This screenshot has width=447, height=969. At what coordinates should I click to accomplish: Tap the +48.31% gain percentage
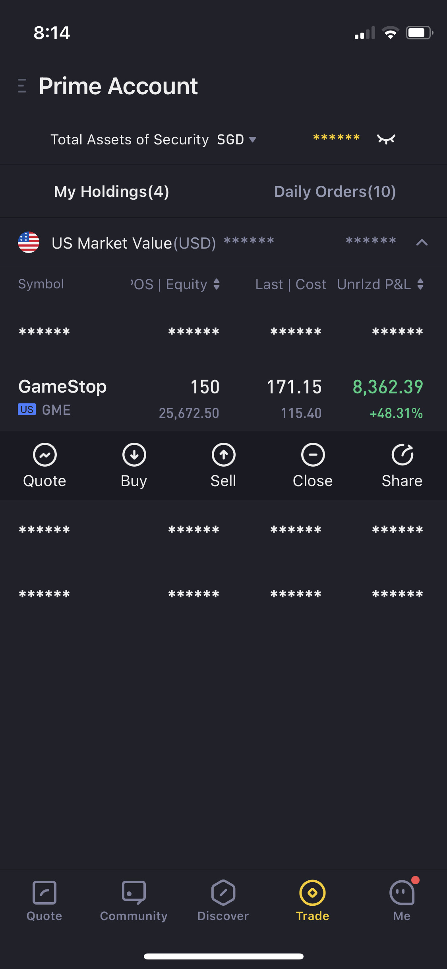coord(396,413)
